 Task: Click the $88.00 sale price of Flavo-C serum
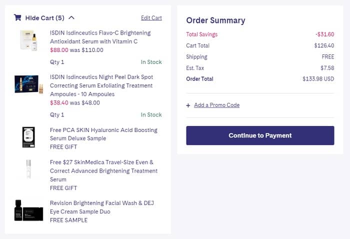point(59,50)
